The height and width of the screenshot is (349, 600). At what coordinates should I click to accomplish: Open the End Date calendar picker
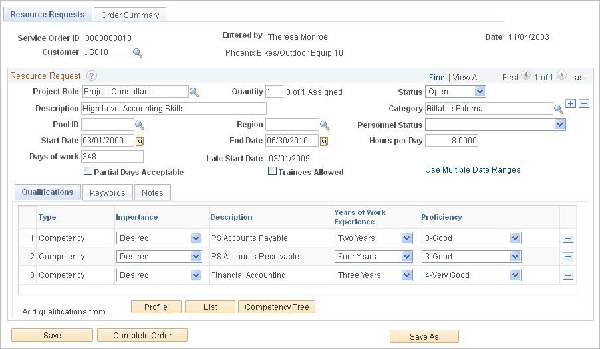[x=324, y=141]
